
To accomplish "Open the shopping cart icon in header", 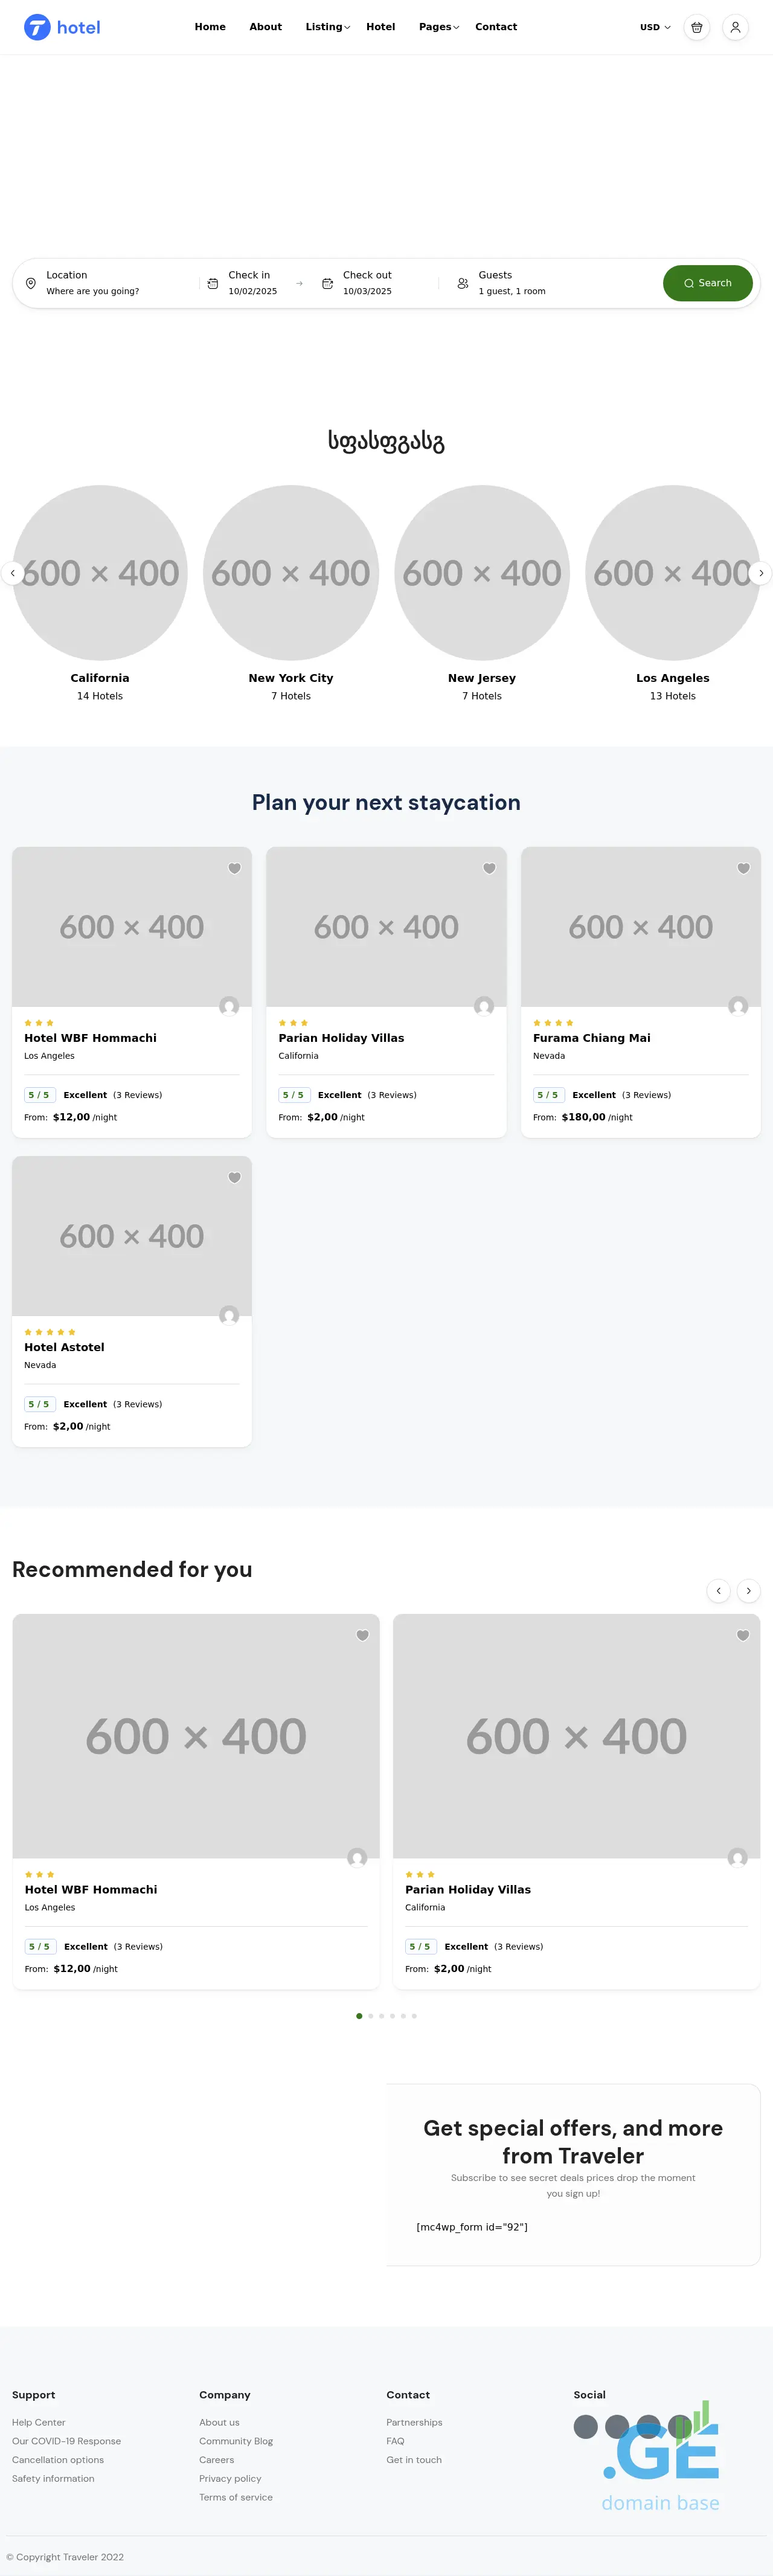I will pyautogui.click(x=697, y=28).
